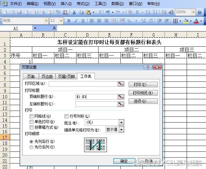This screenshot has width=206, height=169.
Task: Click the AutoSum sigma icon
Action: click(x=138, y=12)
